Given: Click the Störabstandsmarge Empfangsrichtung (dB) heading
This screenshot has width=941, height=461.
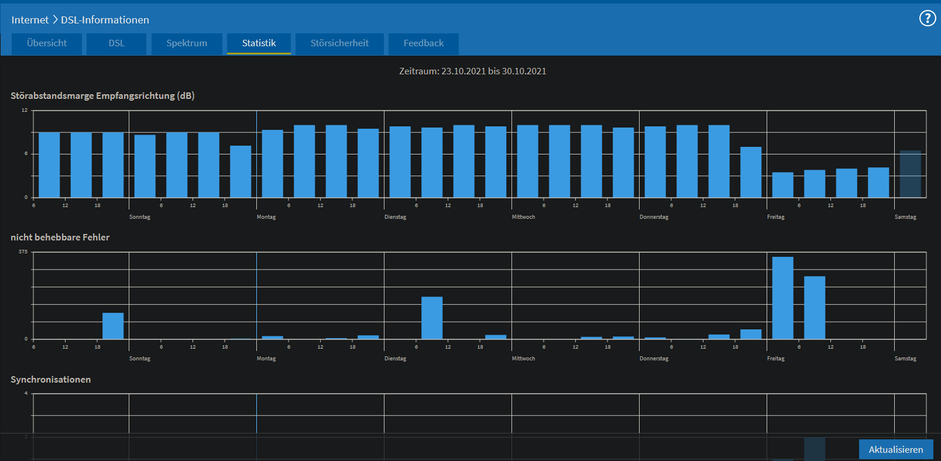Looking at the screenshot, I should click(102, 96).
